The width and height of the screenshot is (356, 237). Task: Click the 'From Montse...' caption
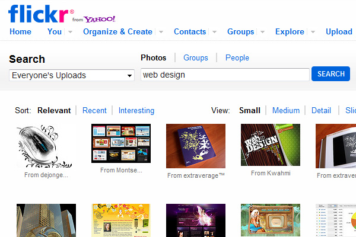pyautogui.click(x=121, y=170)
